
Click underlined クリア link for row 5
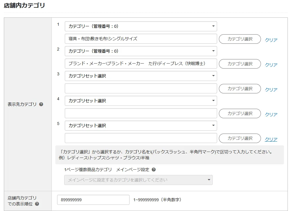coord(271,139)
